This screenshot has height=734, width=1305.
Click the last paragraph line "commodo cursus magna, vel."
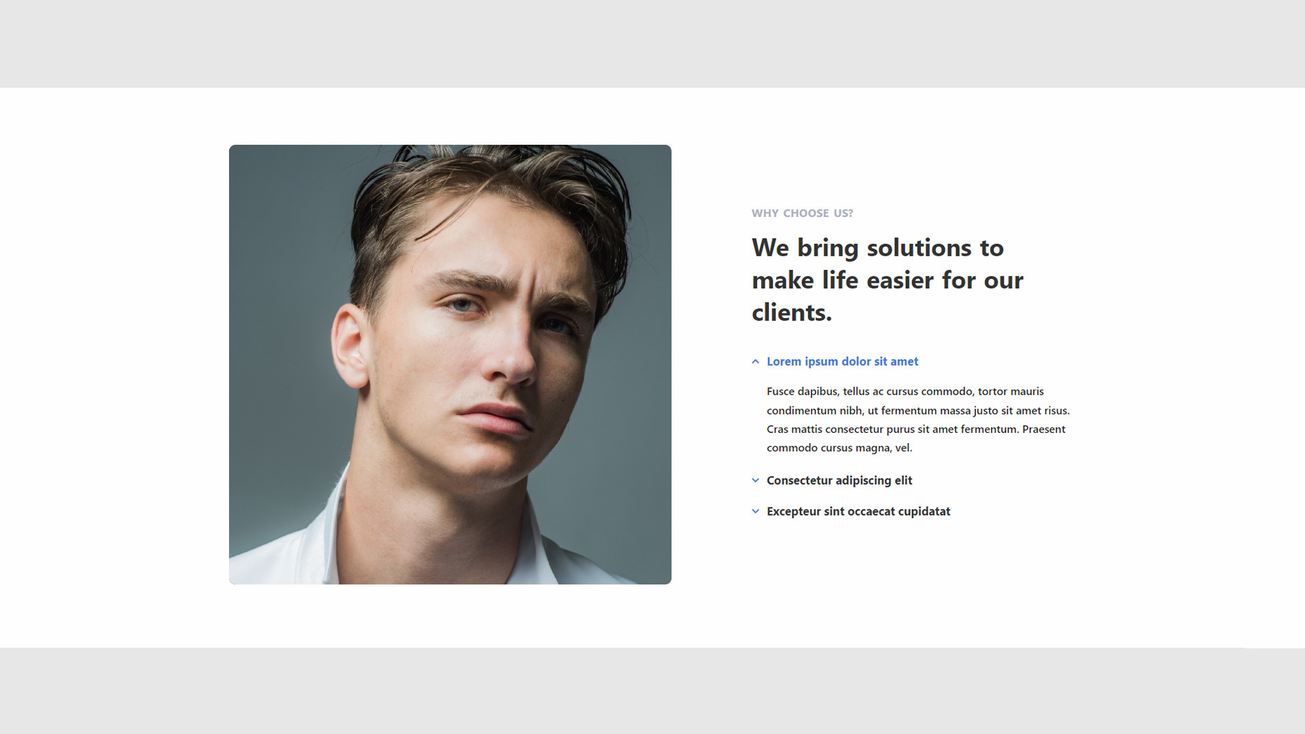pos(839,448)
